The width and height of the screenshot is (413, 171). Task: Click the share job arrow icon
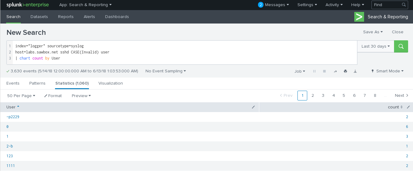335,71
